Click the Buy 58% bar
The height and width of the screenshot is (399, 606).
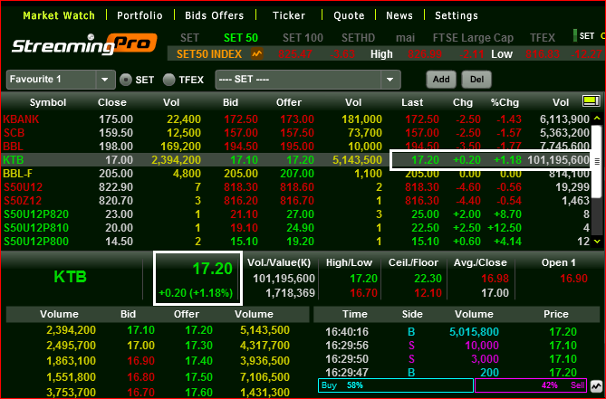tap(396, 385)
